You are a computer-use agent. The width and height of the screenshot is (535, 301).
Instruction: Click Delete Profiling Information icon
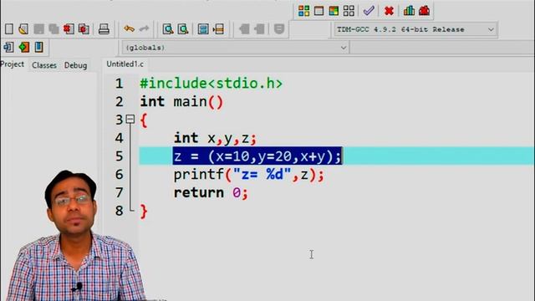(424, 11)
